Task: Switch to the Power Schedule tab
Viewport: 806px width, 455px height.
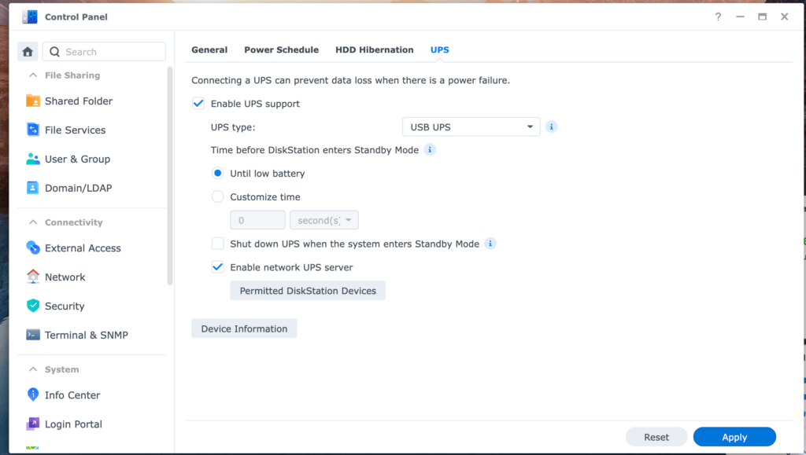Action: pyautogui.click(x=281, y=50)
